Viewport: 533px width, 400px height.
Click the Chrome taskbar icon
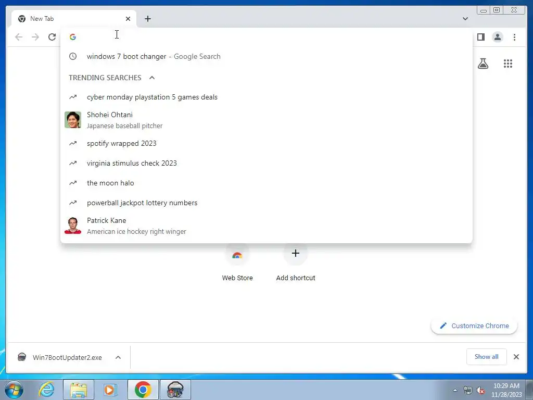[143, 390]
